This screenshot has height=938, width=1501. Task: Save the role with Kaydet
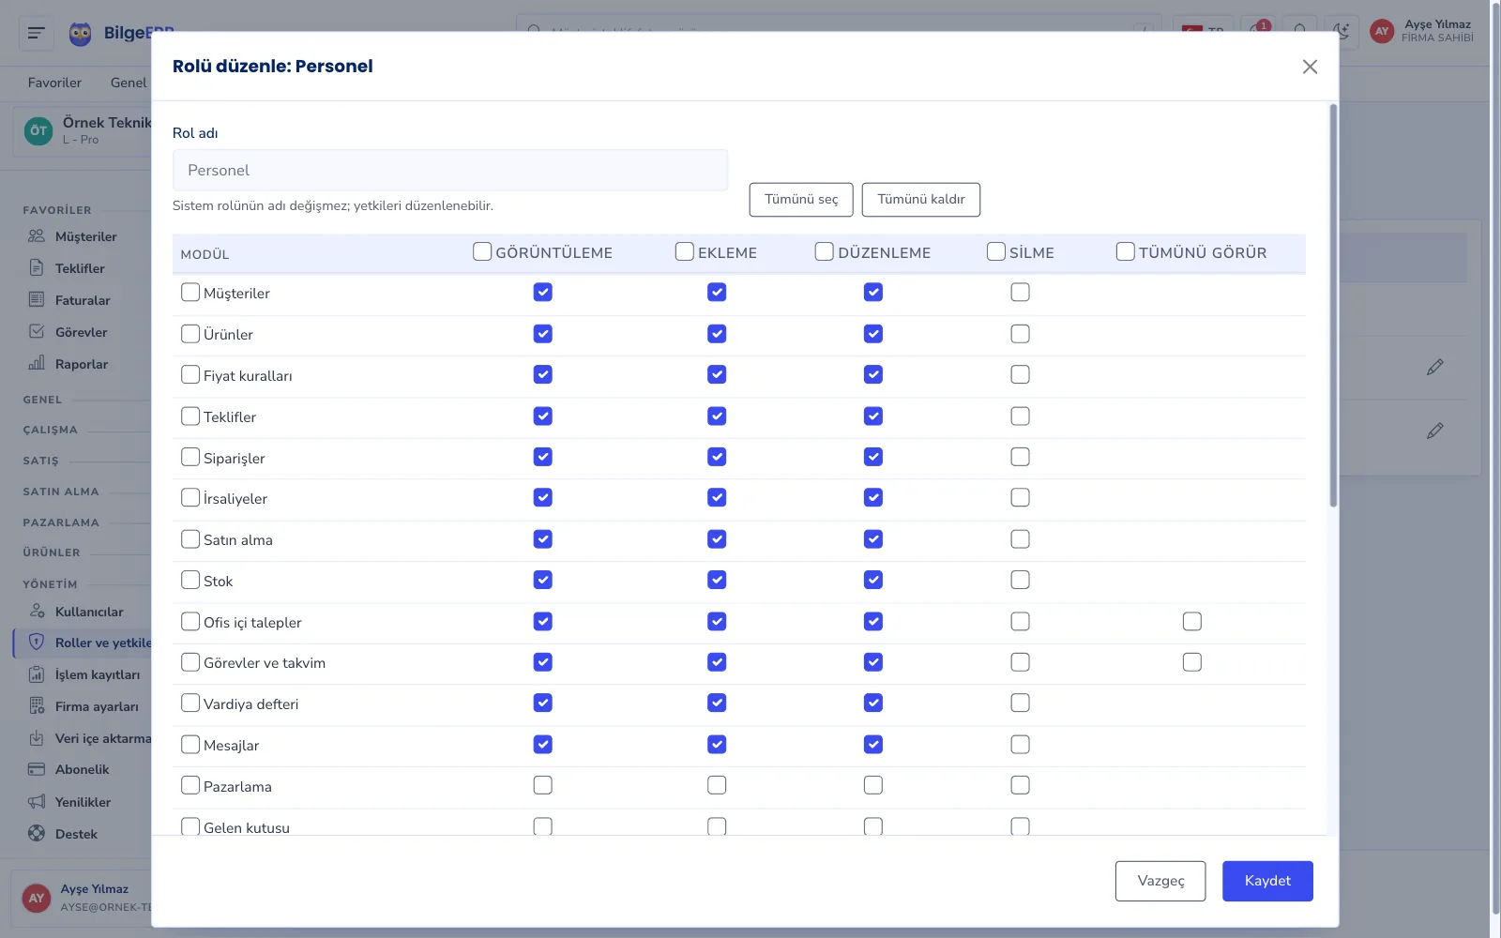(1267, 881)
